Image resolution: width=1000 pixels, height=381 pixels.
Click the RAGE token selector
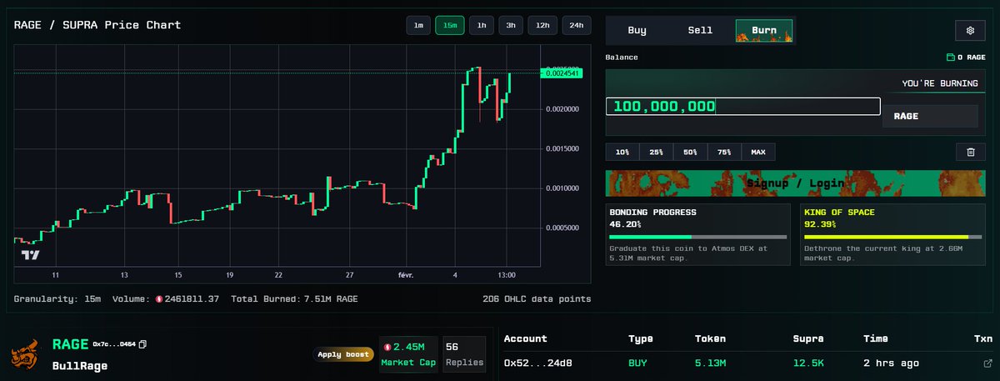(x=930, y=116)
